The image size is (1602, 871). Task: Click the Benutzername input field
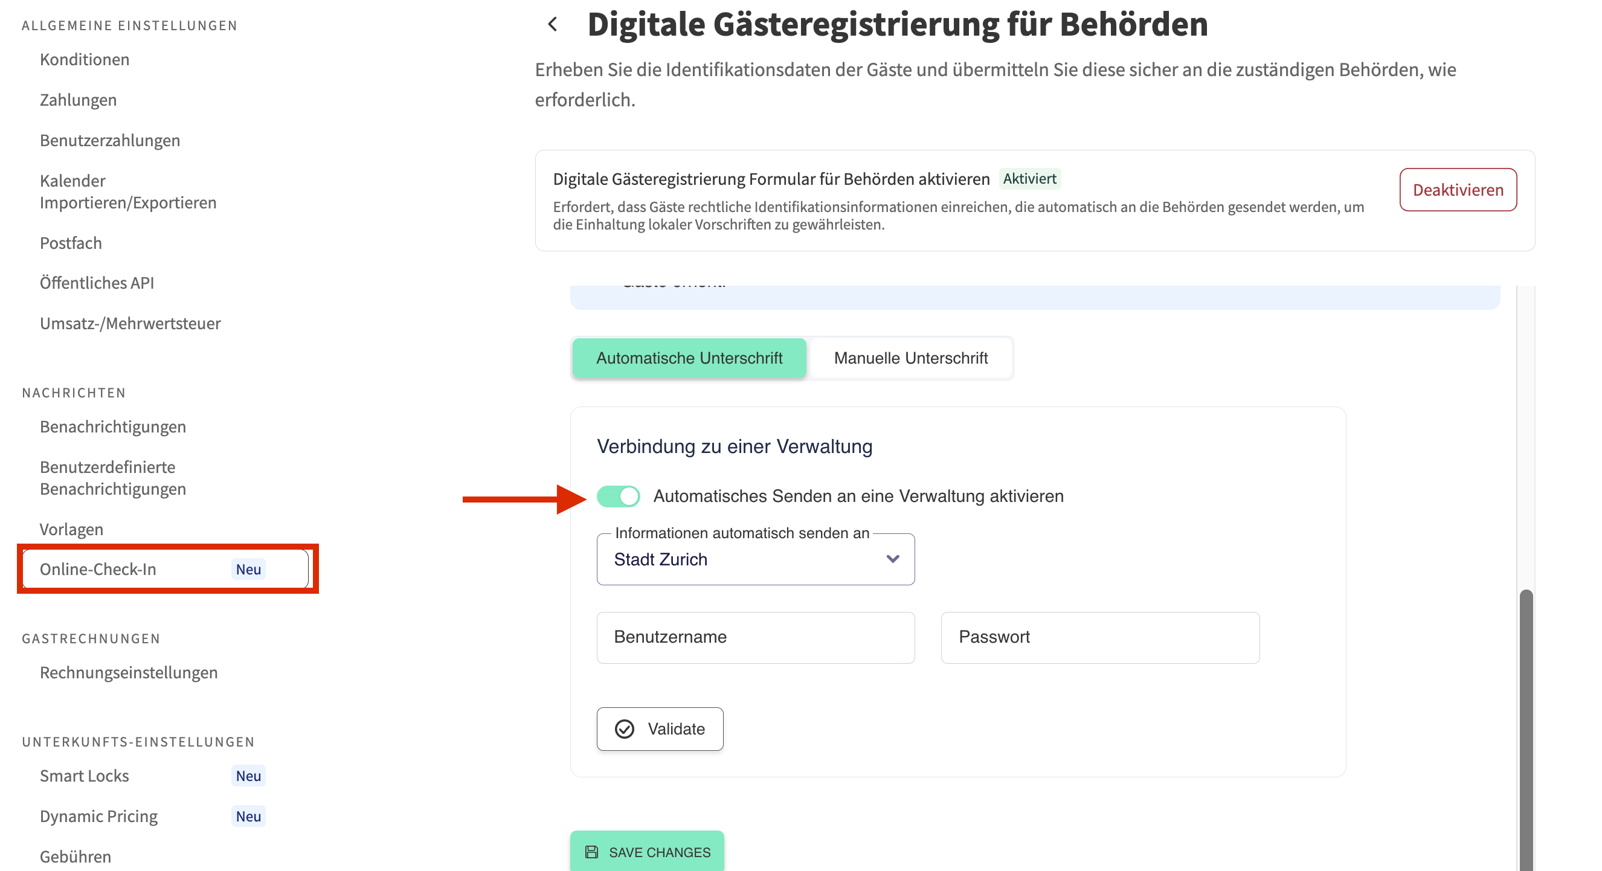pyautogui.click(x=755, y=637)
